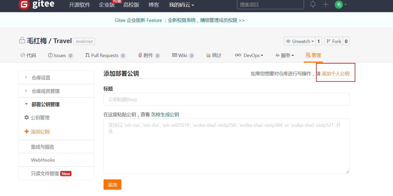Open 企业版 in top navigation

(107, 5)
